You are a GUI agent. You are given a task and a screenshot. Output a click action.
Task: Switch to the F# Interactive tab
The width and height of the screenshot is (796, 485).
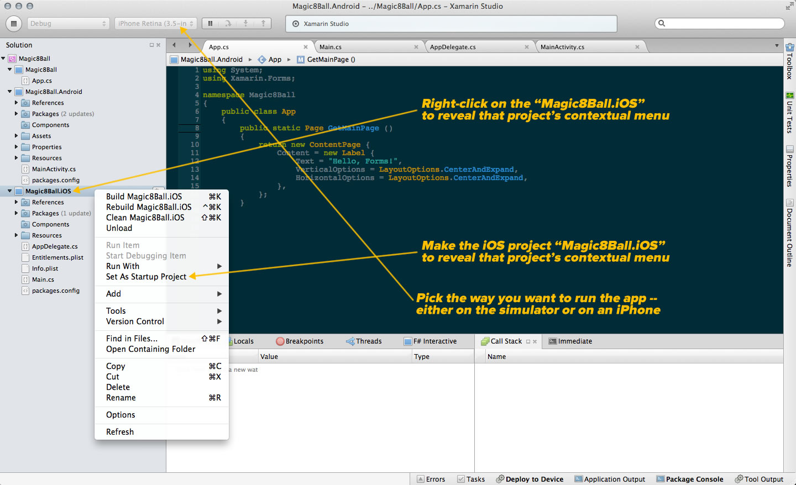click(431, 341)
